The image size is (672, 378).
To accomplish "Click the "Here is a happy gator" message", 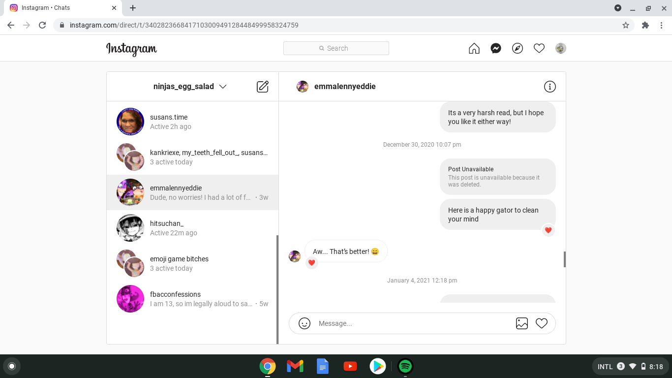I will (498, 215).
